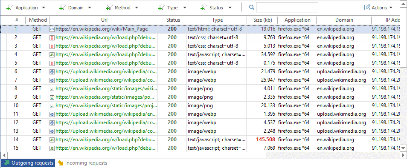
Task: Sort by the Domain column header
Action: pyautogui.click(x=344, y=20)
